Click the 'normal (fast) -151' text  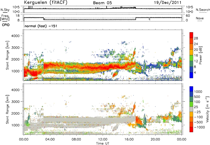(x=41, y=26)
